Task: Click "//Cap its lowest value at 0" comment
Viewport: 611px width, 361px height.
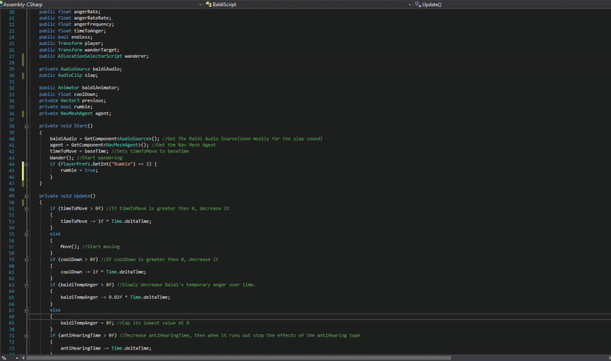Action: [153, 323]
